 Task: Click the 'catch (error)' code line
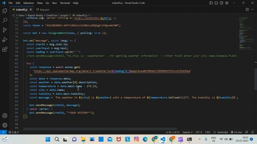click(39, 109)
